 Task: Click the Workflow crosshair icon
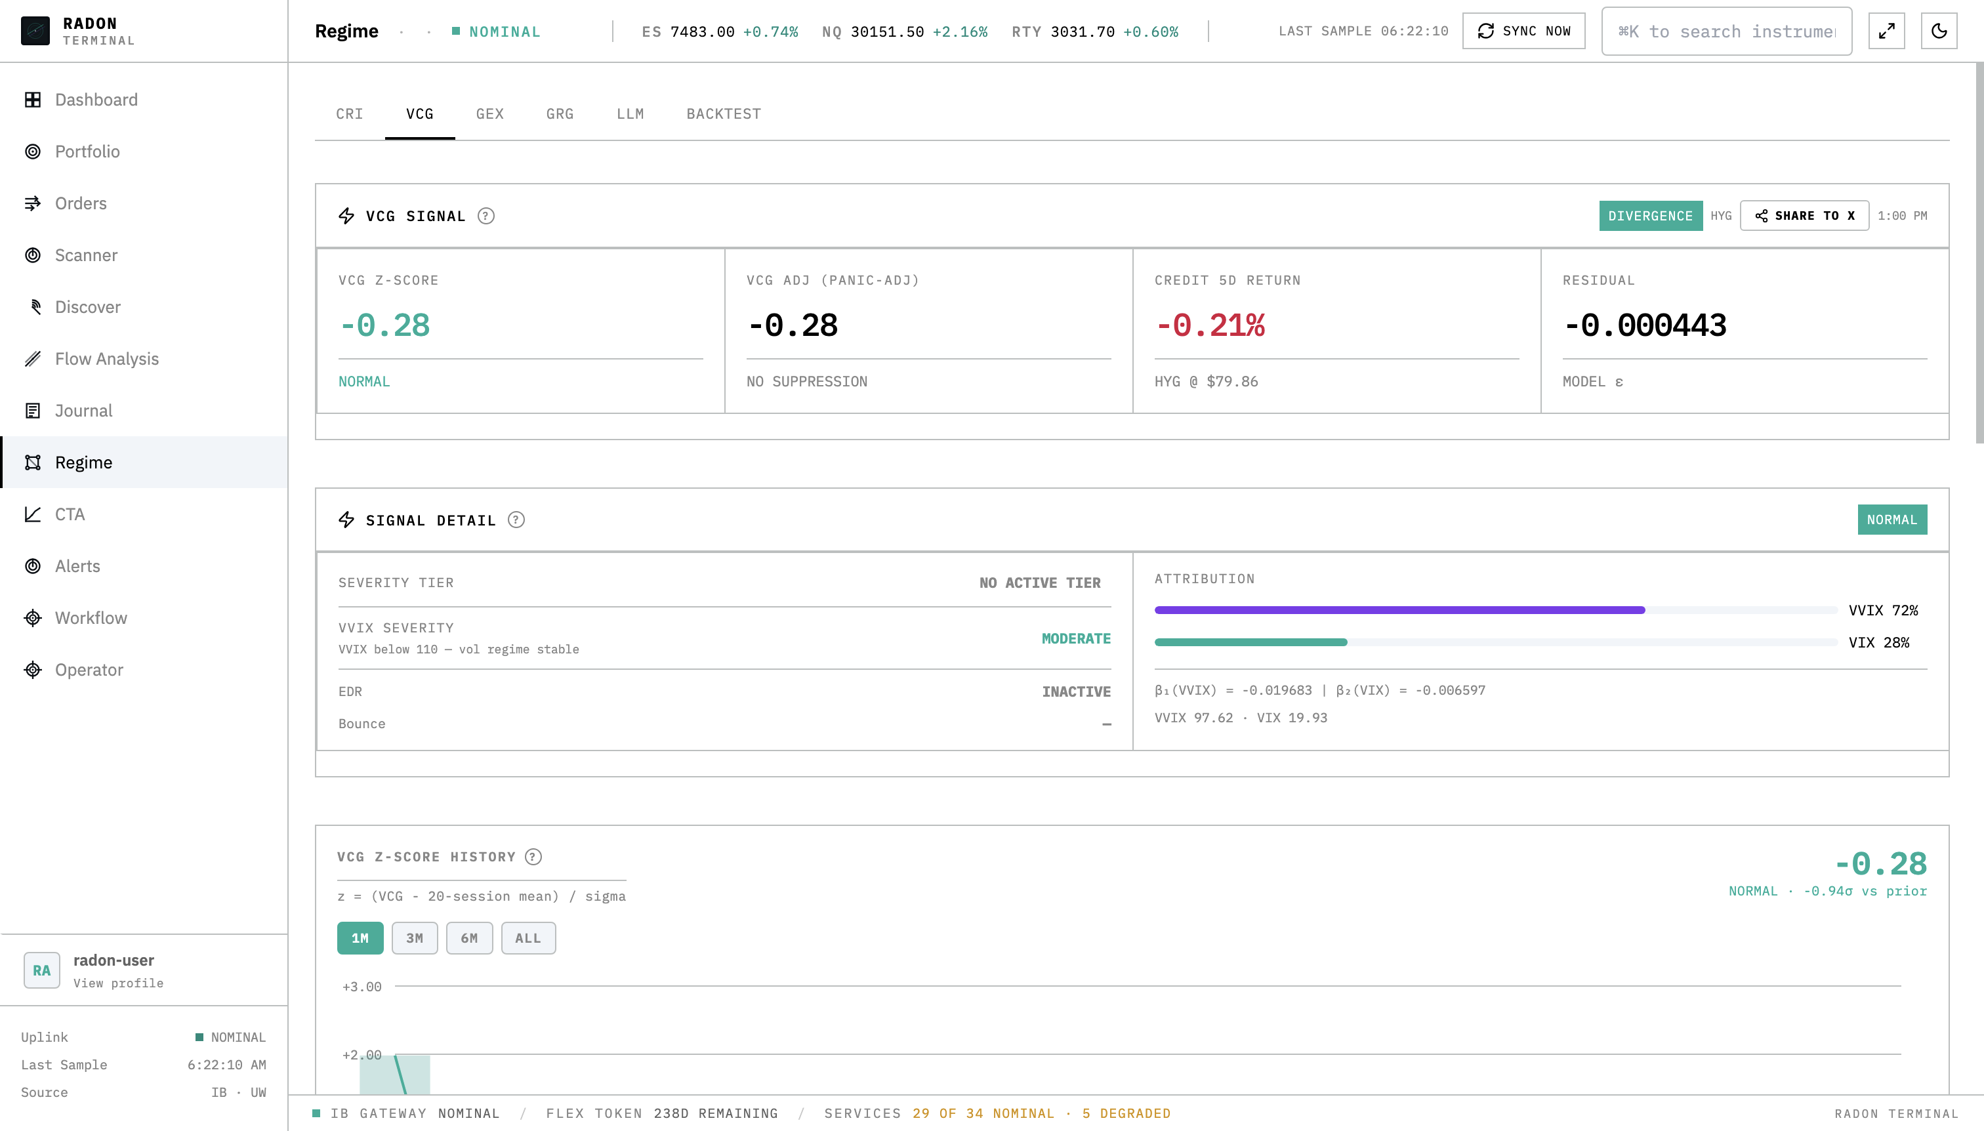33,619
